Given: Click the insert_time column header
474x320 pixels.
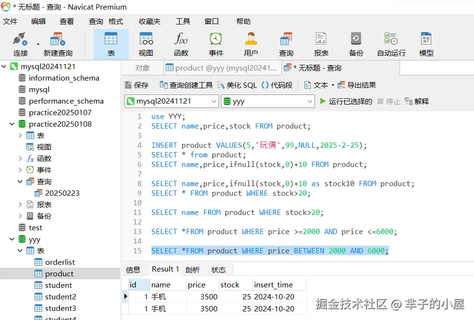Looking at the screenshot, I should click(x=280, y=284).
